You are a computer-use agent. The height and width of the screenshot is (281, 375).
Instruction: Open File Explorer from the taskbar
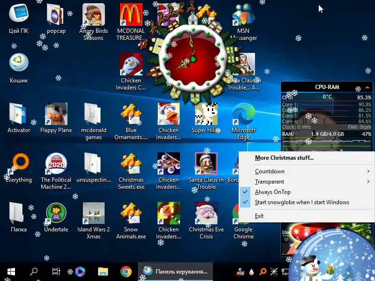click(x=103, y=272)
